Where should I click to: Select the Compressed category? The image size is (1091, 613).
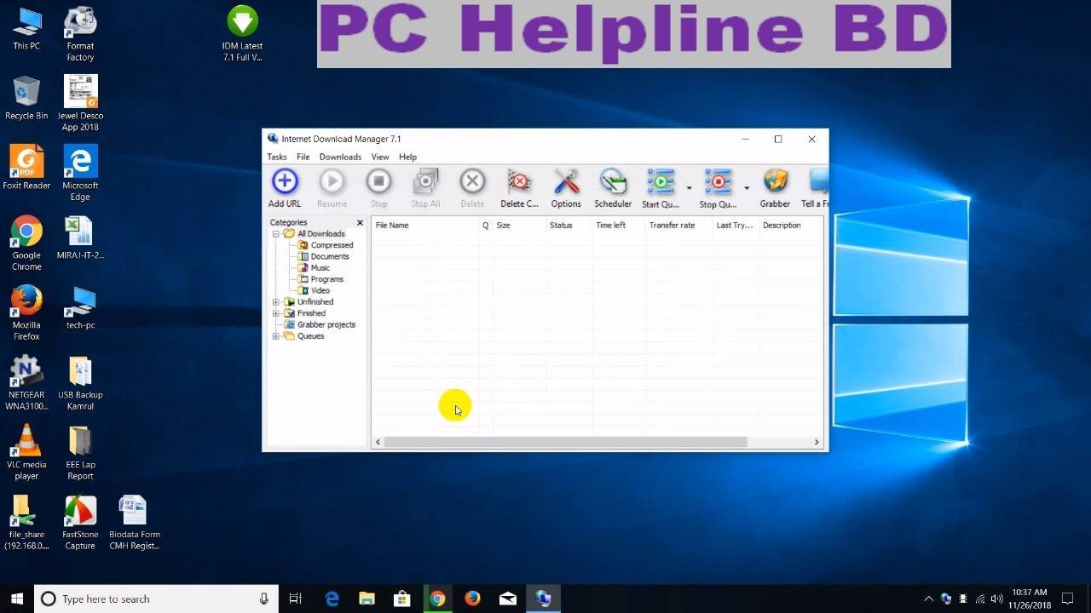click(x=332, y=245)
